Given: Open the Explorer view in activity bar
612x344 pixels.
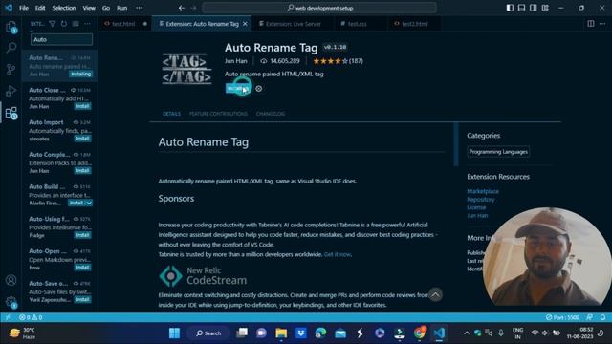Looking at the screenshot, I should (11, 27).
